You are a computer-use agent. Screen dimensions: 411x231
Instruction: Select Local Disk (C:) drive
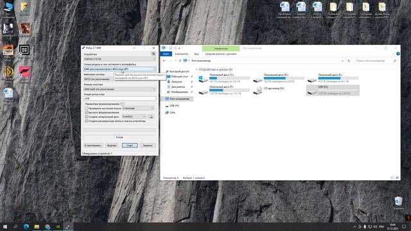click(224, 78)
